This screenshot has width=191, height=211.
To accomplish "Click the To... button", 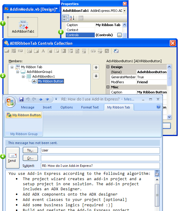I will pyautogui.click(x=30, y=150).
